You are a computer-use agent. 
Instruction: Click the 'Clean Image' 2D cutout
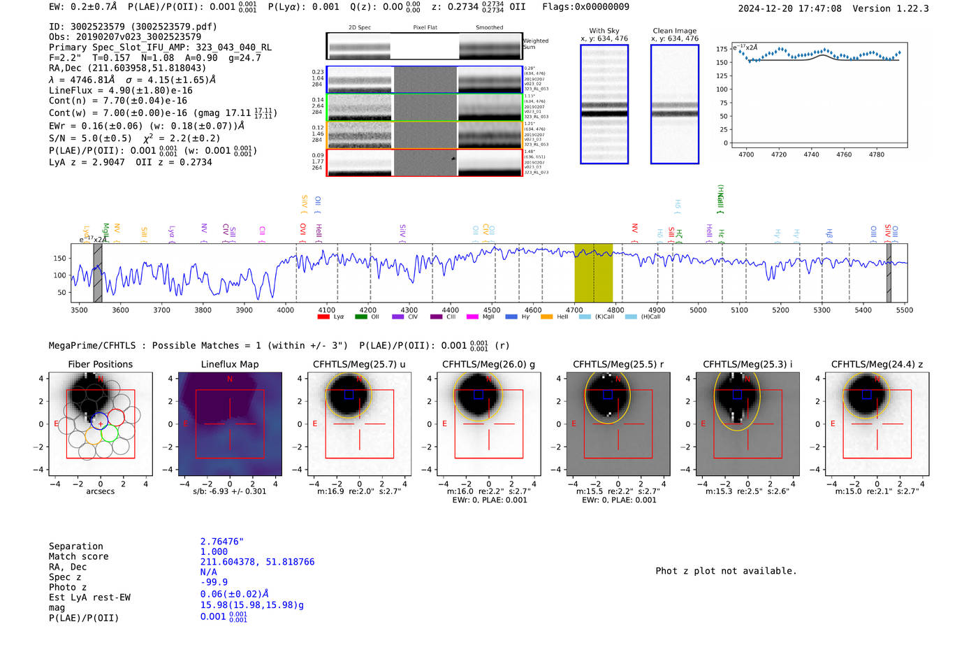click(675, 105)
